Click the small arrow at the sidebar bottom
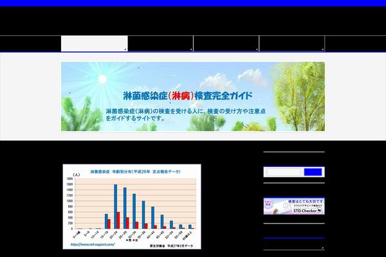Image resolution: width=386 pixels, height=257 pixels. pyautogui.click(x=322, y=247)
